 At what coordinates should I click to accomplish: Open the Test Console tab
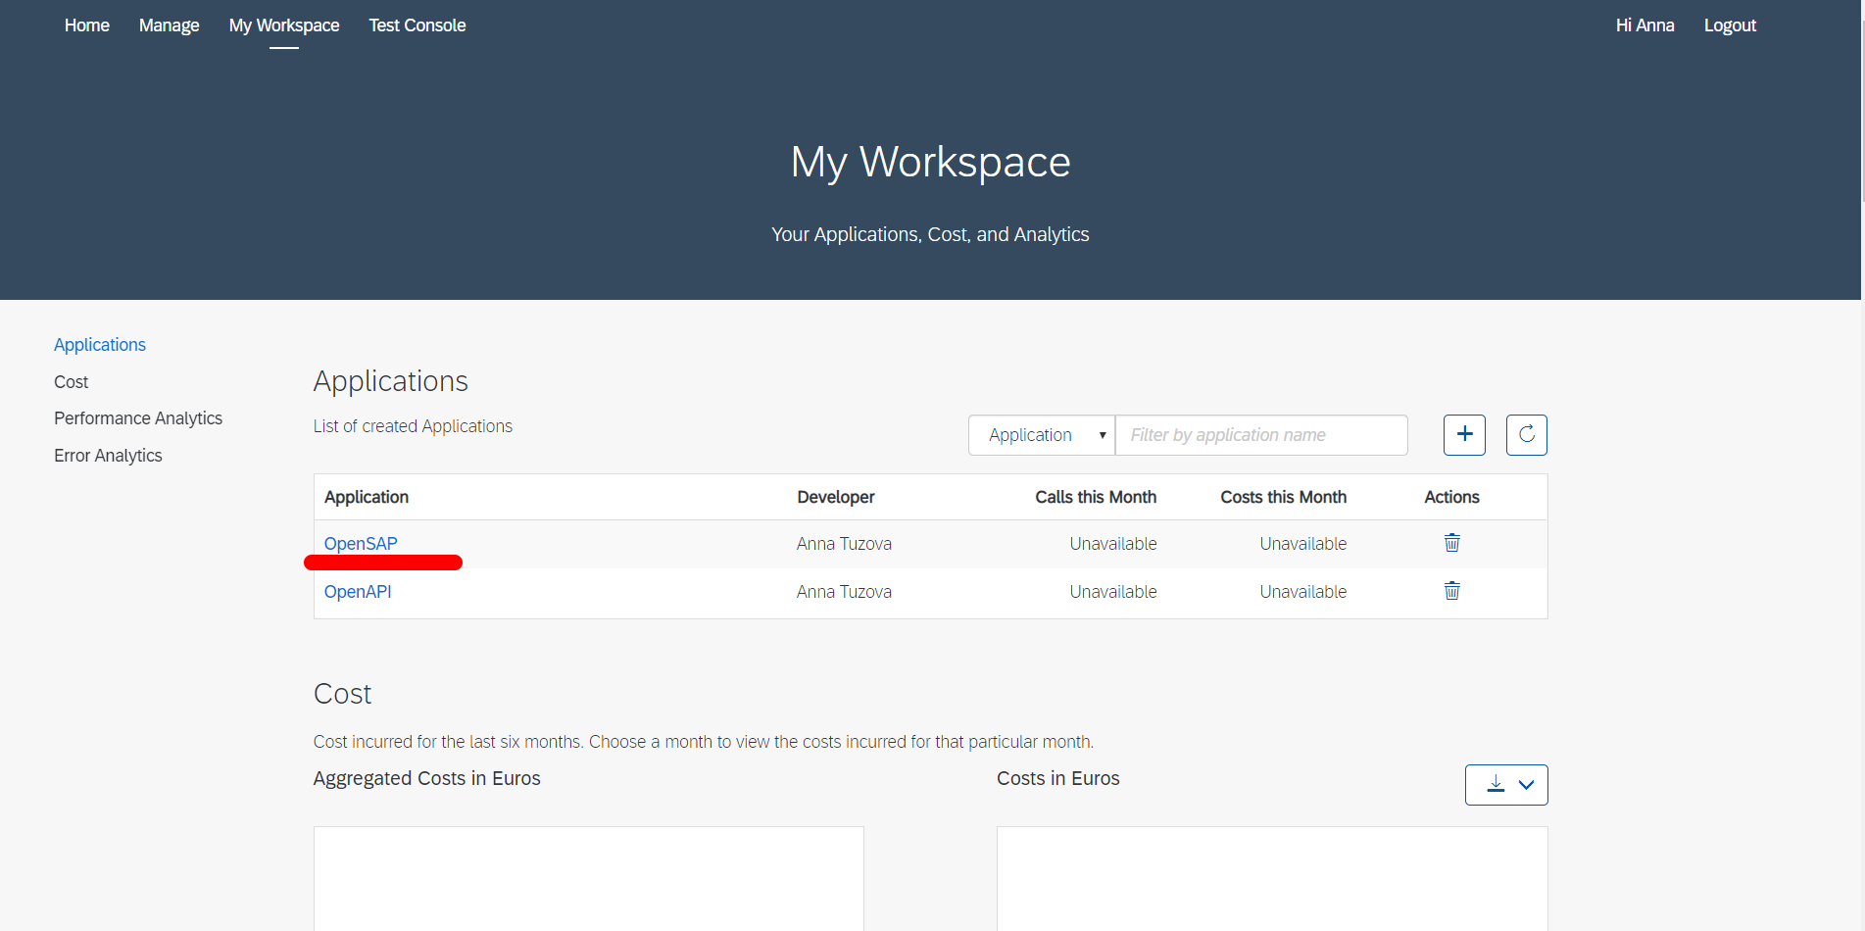click(417, 24)
